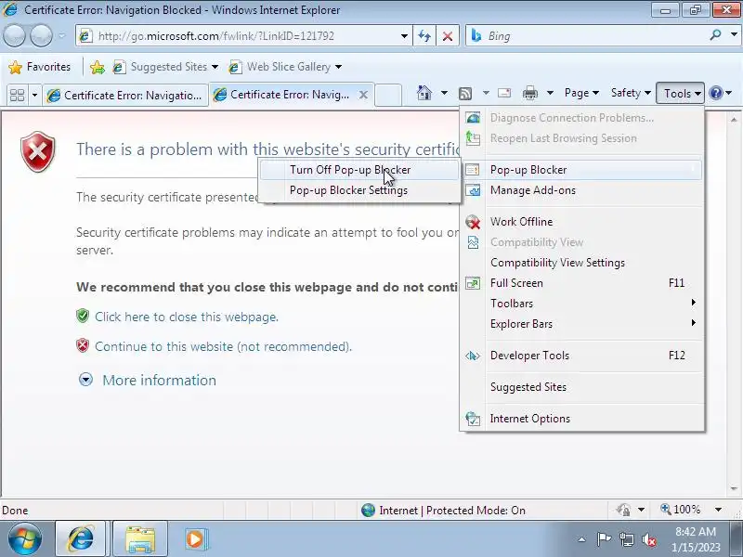Click Continue to this website link
The image size is (743, 557).
[x=223, y=346]
